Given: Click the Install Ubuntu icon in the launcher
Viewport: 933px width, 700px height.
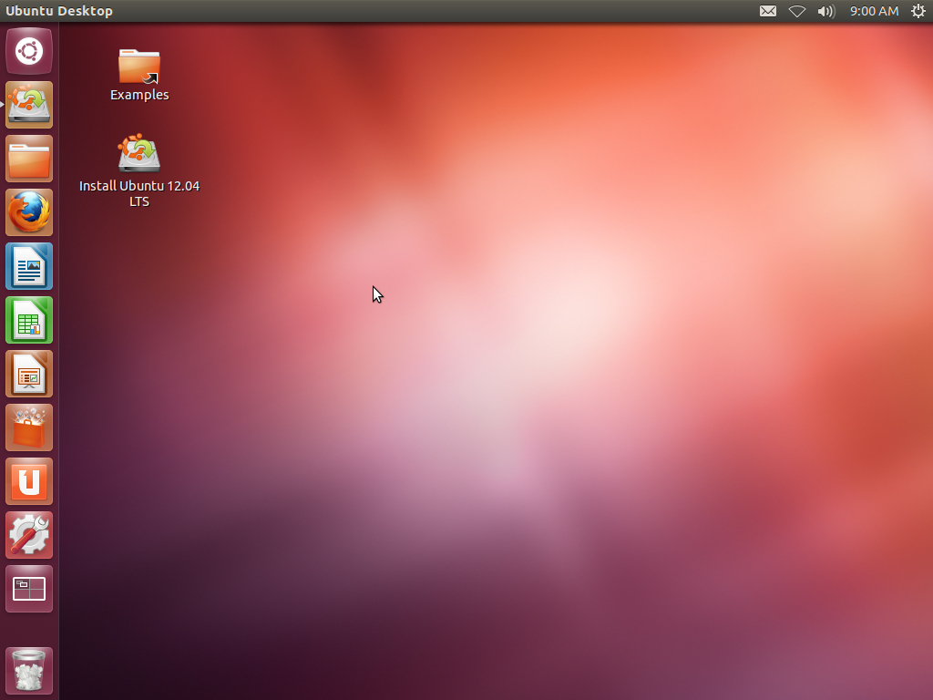Looking at the screenshot, I should coord(29,105).
